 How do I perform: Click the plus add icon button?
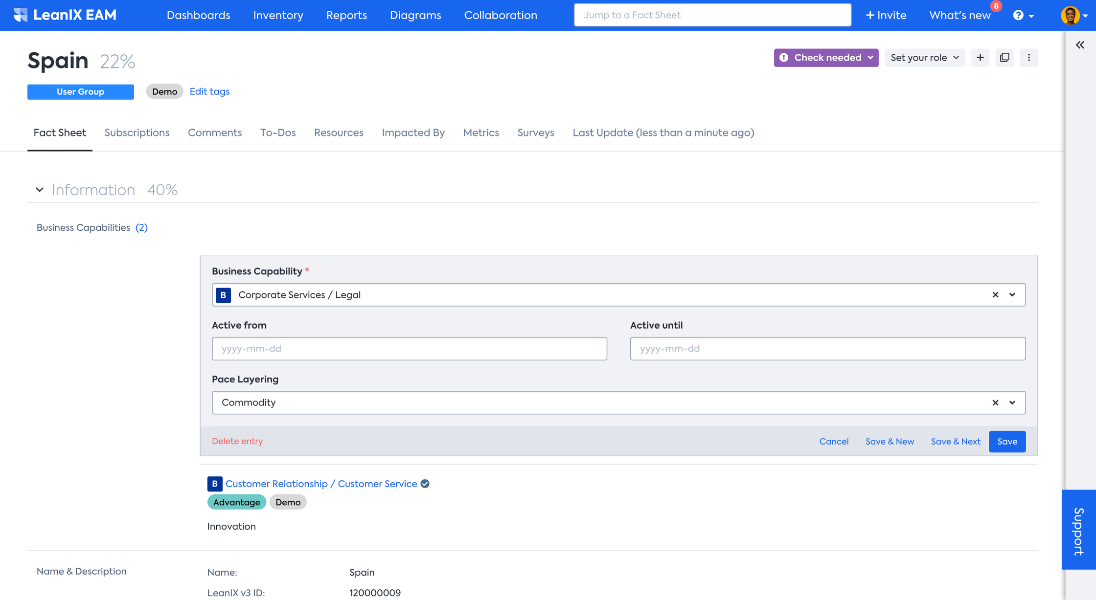980,58
